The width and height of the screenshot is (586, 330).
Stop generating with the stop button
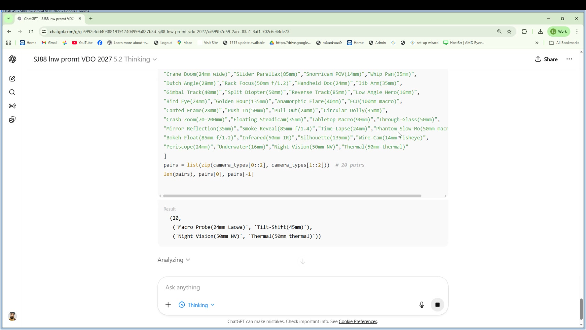point(437,305)
